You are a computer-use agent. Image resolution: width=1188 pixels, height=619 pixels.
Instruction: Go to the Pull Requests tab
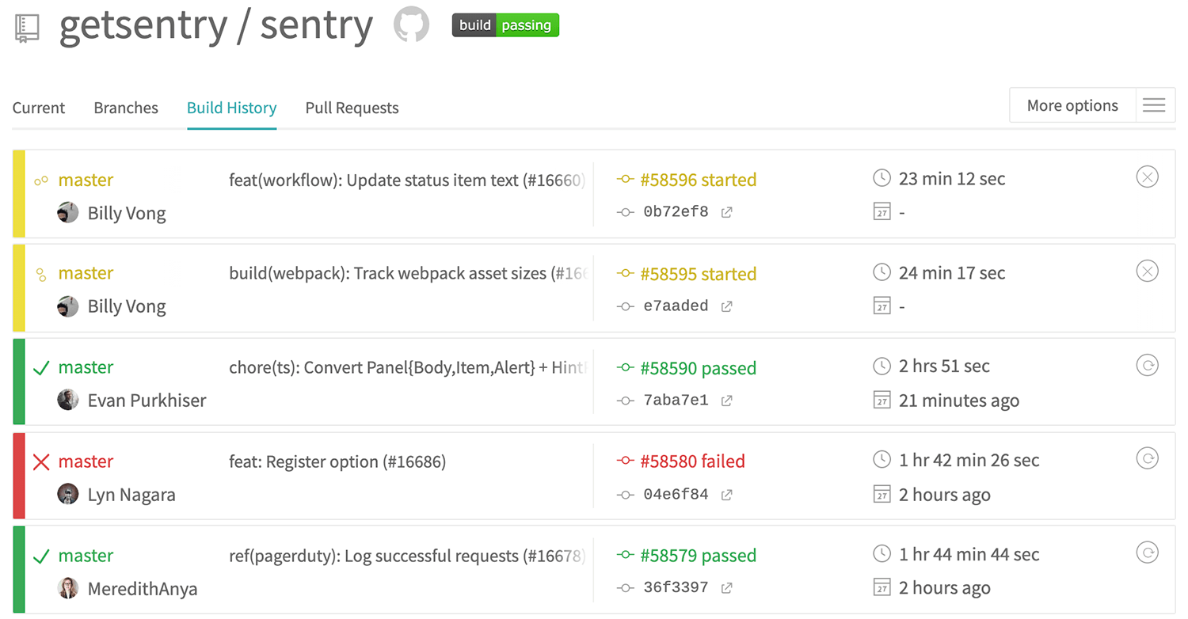click(352, 108)
